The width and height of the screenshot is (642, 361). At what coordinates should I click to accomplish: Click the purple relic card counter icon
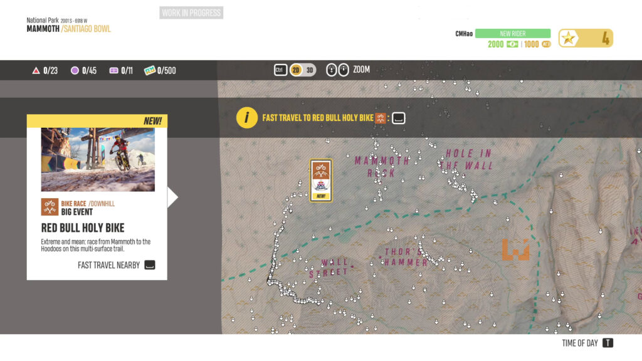click(x=113, y=71)
